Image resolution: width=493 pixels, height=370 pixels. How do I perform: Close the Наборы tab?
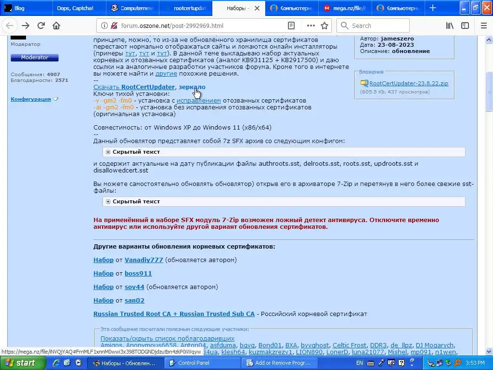257,8
